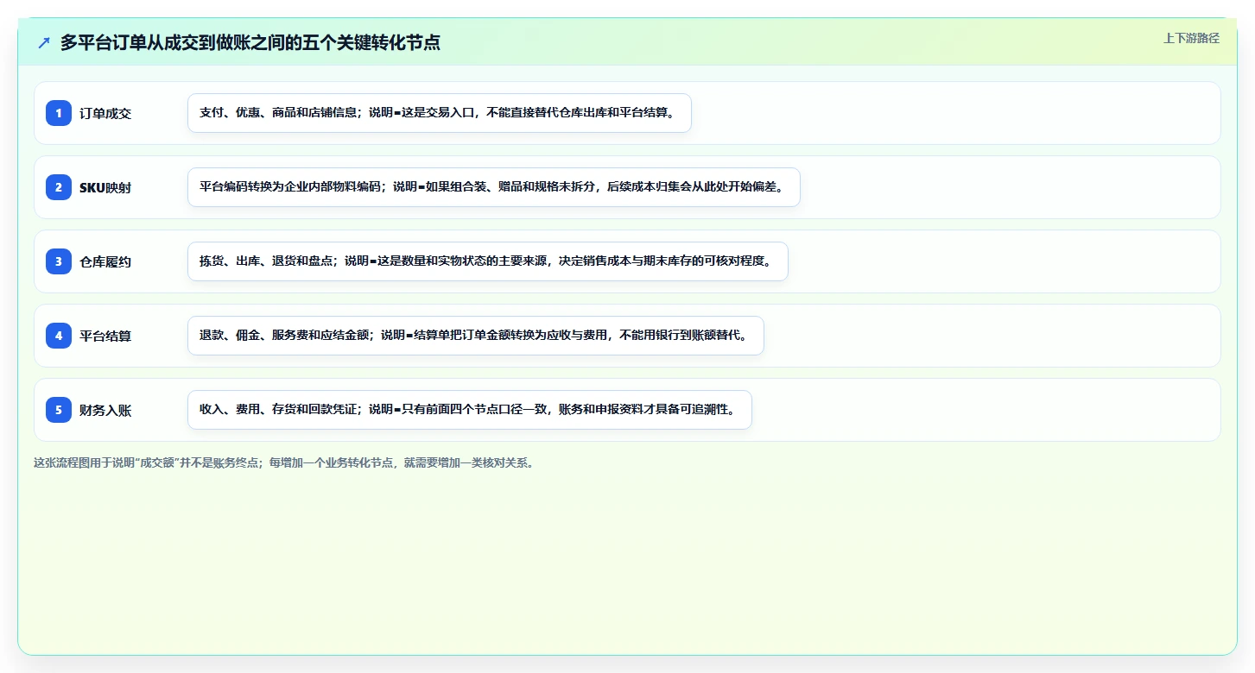The width and height of the screenshot is (1255, 673).
Task: Select step number badge 2
Action: [59, 187]
